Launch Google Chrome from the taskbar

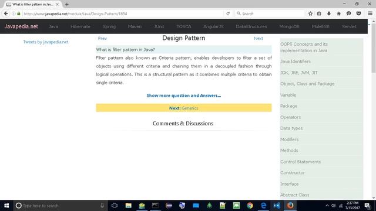tap(250, 206)
